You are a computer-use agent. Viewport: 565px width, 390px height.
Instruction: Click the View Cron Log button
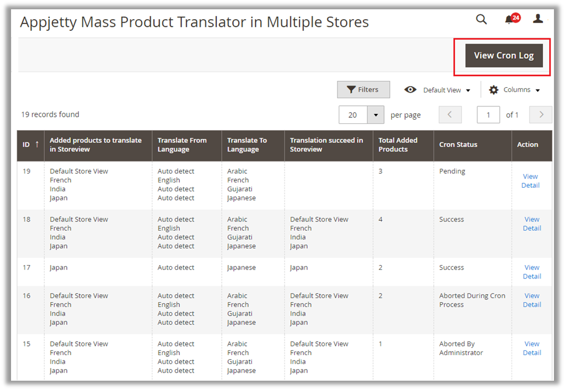503,56
